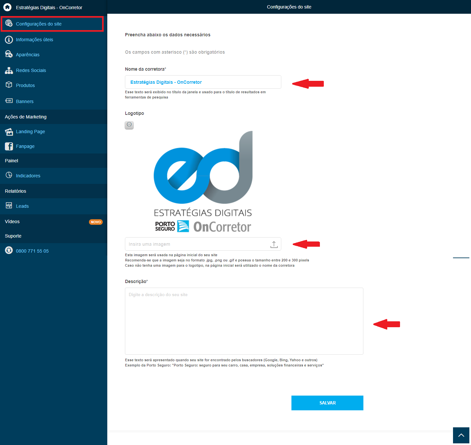Remove logo using the minus icon
The width and height of the screenshot is (471, 445).
tap(129, 125)
